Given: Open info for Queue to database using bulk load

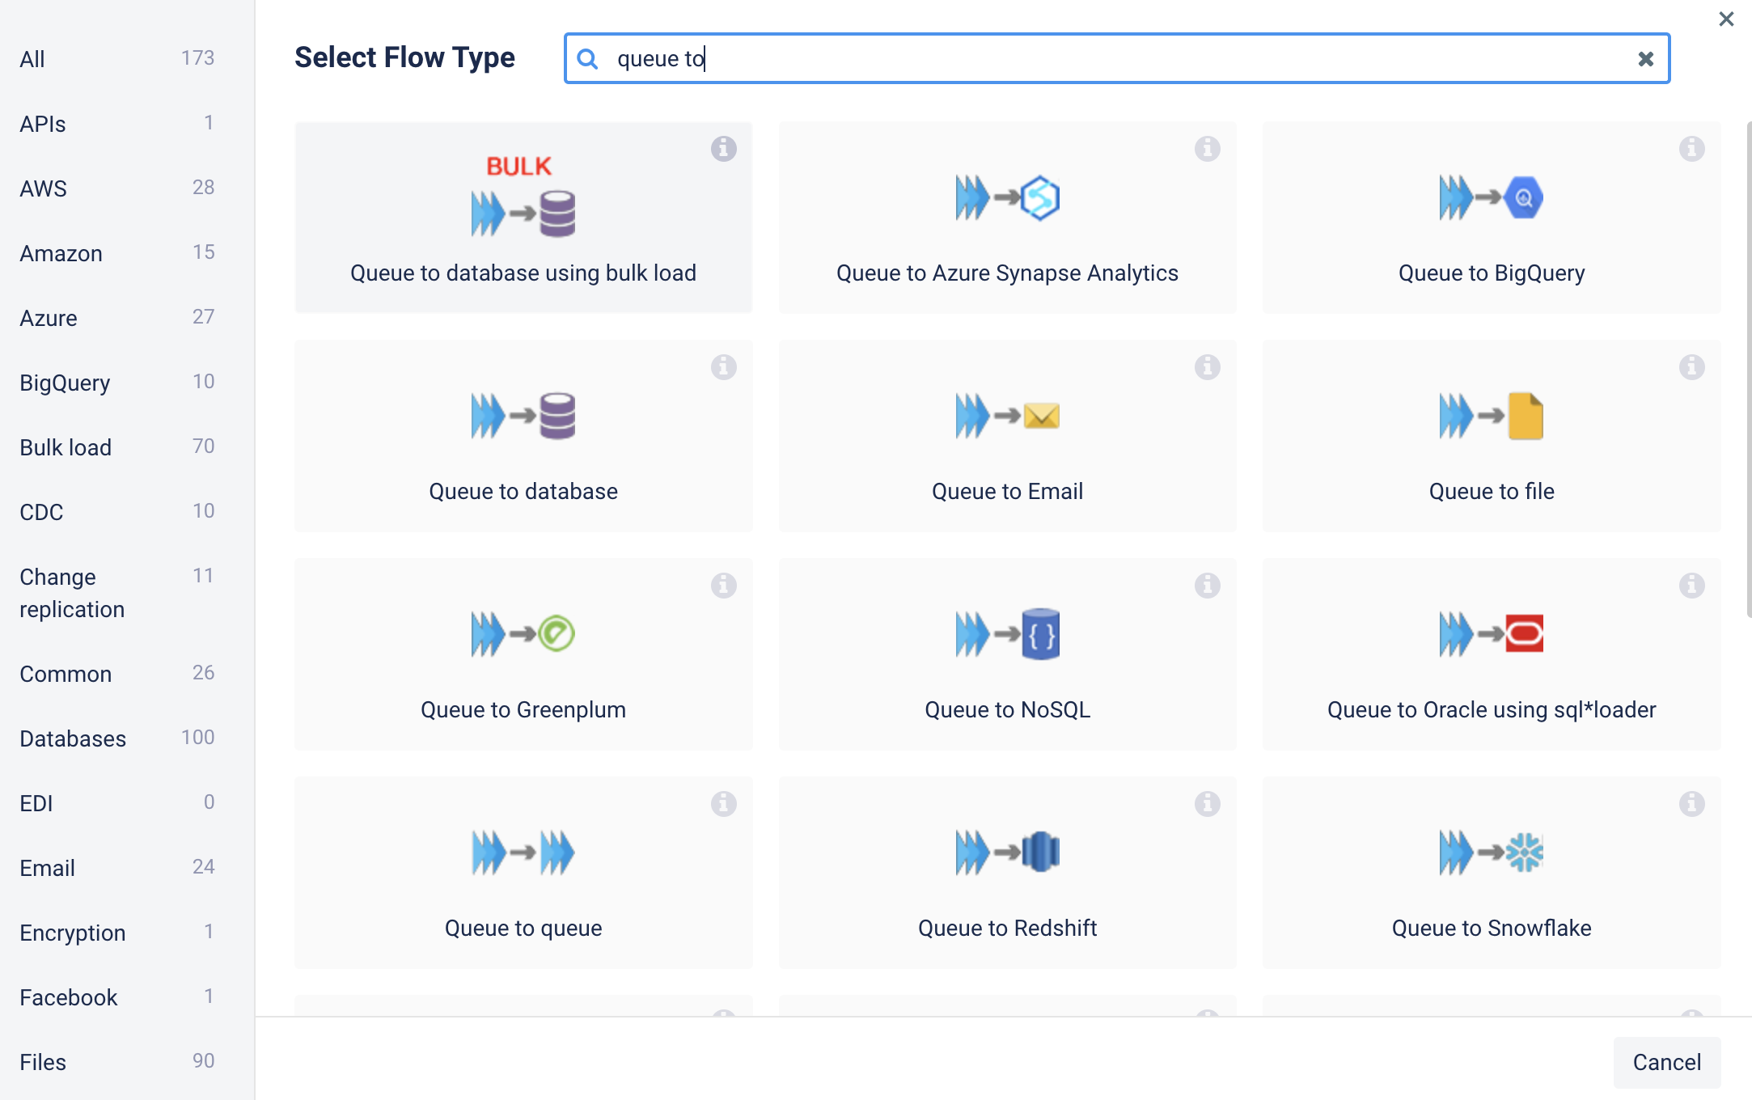Looking at the screenshot, I should (x=723, y=149).
